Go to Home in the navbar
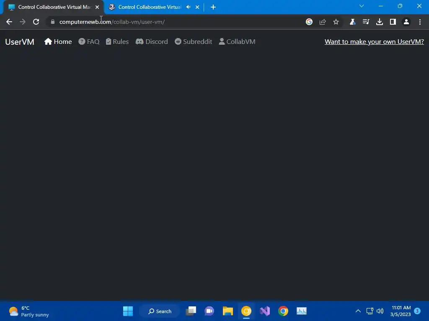Viewport: 429px width, 321px height. [58, 42]
